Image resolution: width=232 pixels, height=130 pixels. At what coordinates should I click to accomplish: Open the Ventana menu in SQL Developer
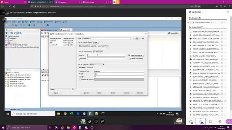point(58,22)
